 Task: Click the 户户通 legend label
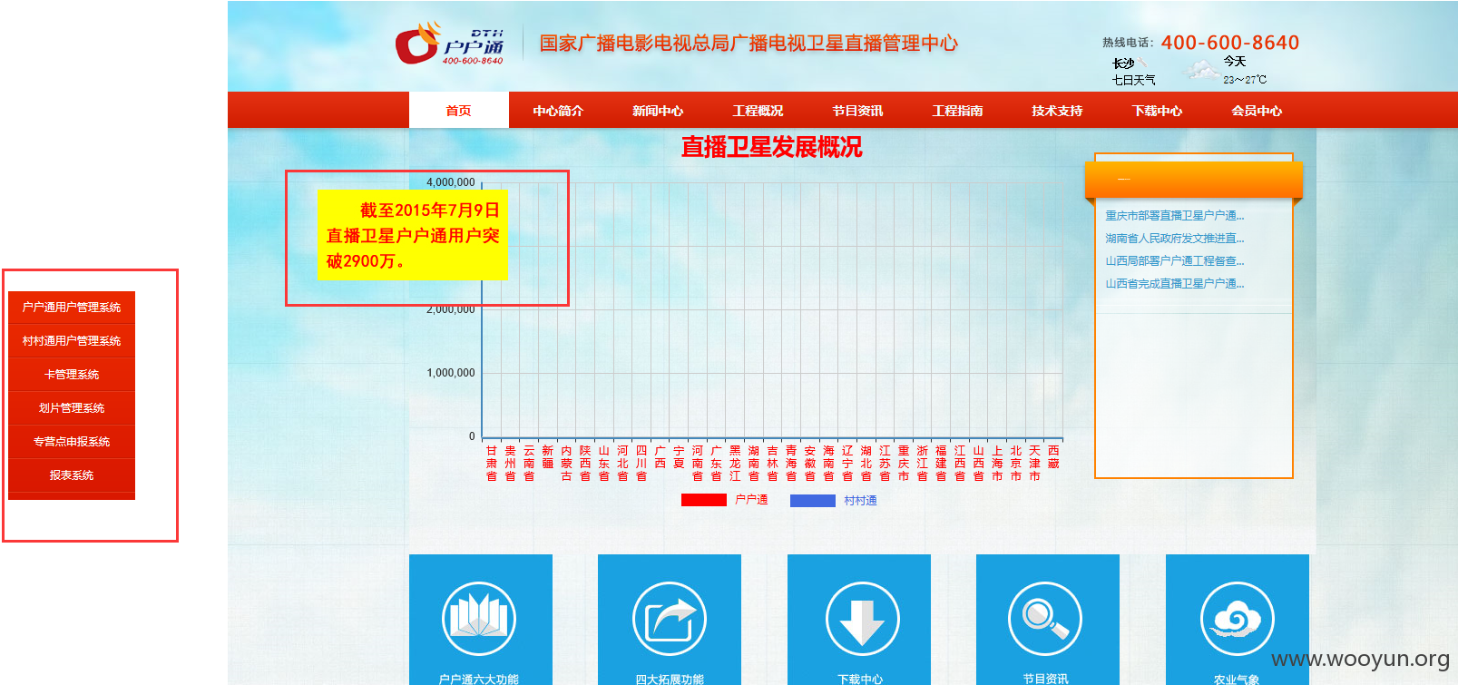(x=751, y=500)
